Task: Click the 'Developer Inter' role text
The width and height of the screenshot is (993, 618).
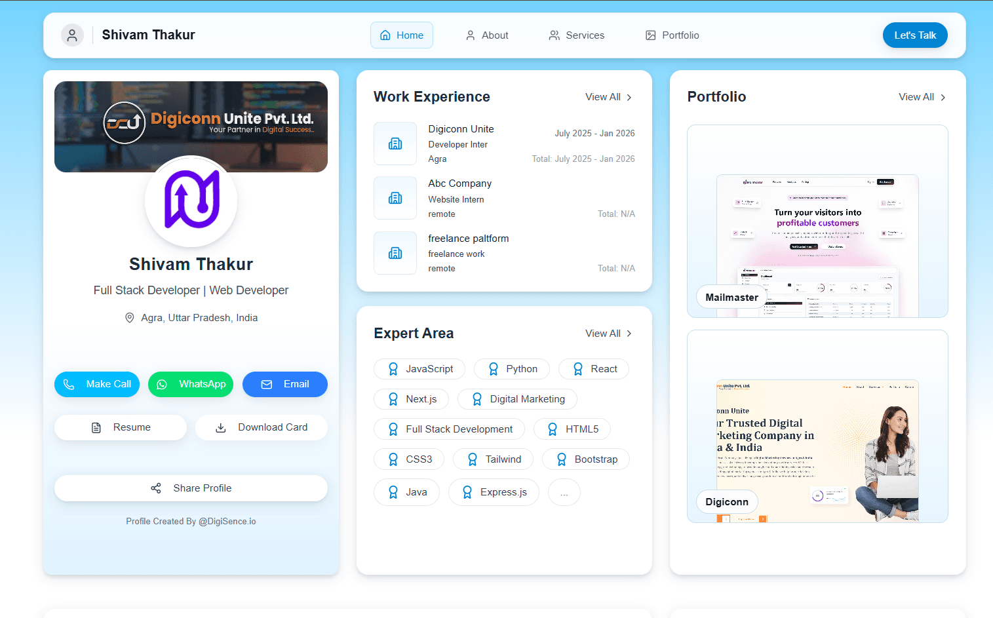Action: click(458, 145)
